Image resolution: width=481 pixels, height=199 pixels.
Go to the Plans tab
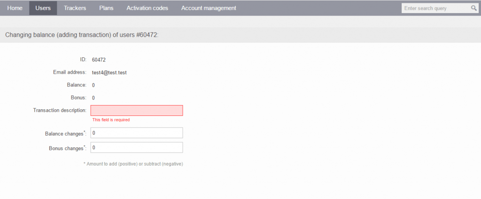pyautogui.click(x=107, y=8)
